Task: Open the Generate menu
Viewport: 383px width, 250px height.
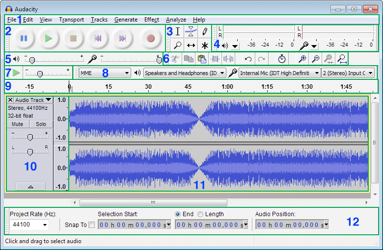Action: coord(126,20)
